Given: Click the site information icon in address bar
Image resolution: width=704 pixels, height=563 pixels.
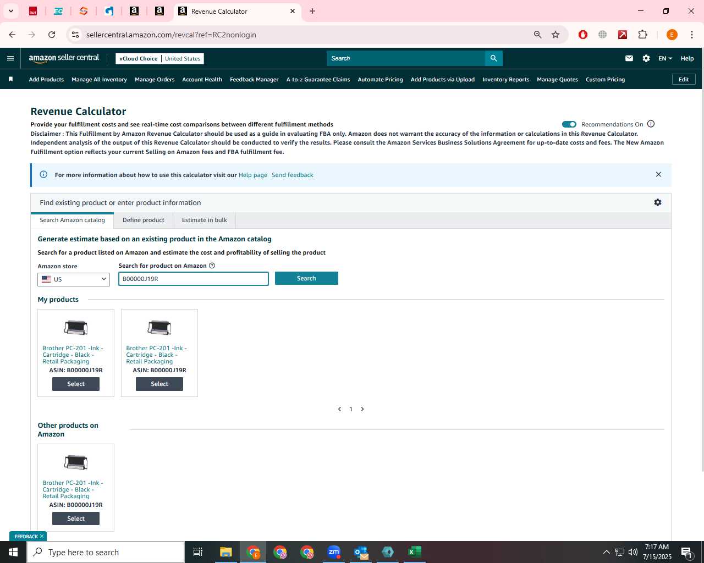Looking at the screenshot, I should pyautogui.click(x=75, y=35).
